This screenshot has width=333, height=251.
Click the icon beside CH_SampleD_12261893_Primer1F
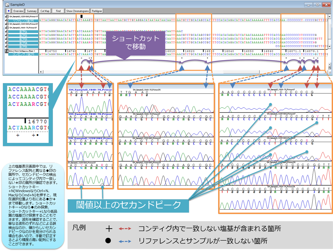[x=7, y=17]
